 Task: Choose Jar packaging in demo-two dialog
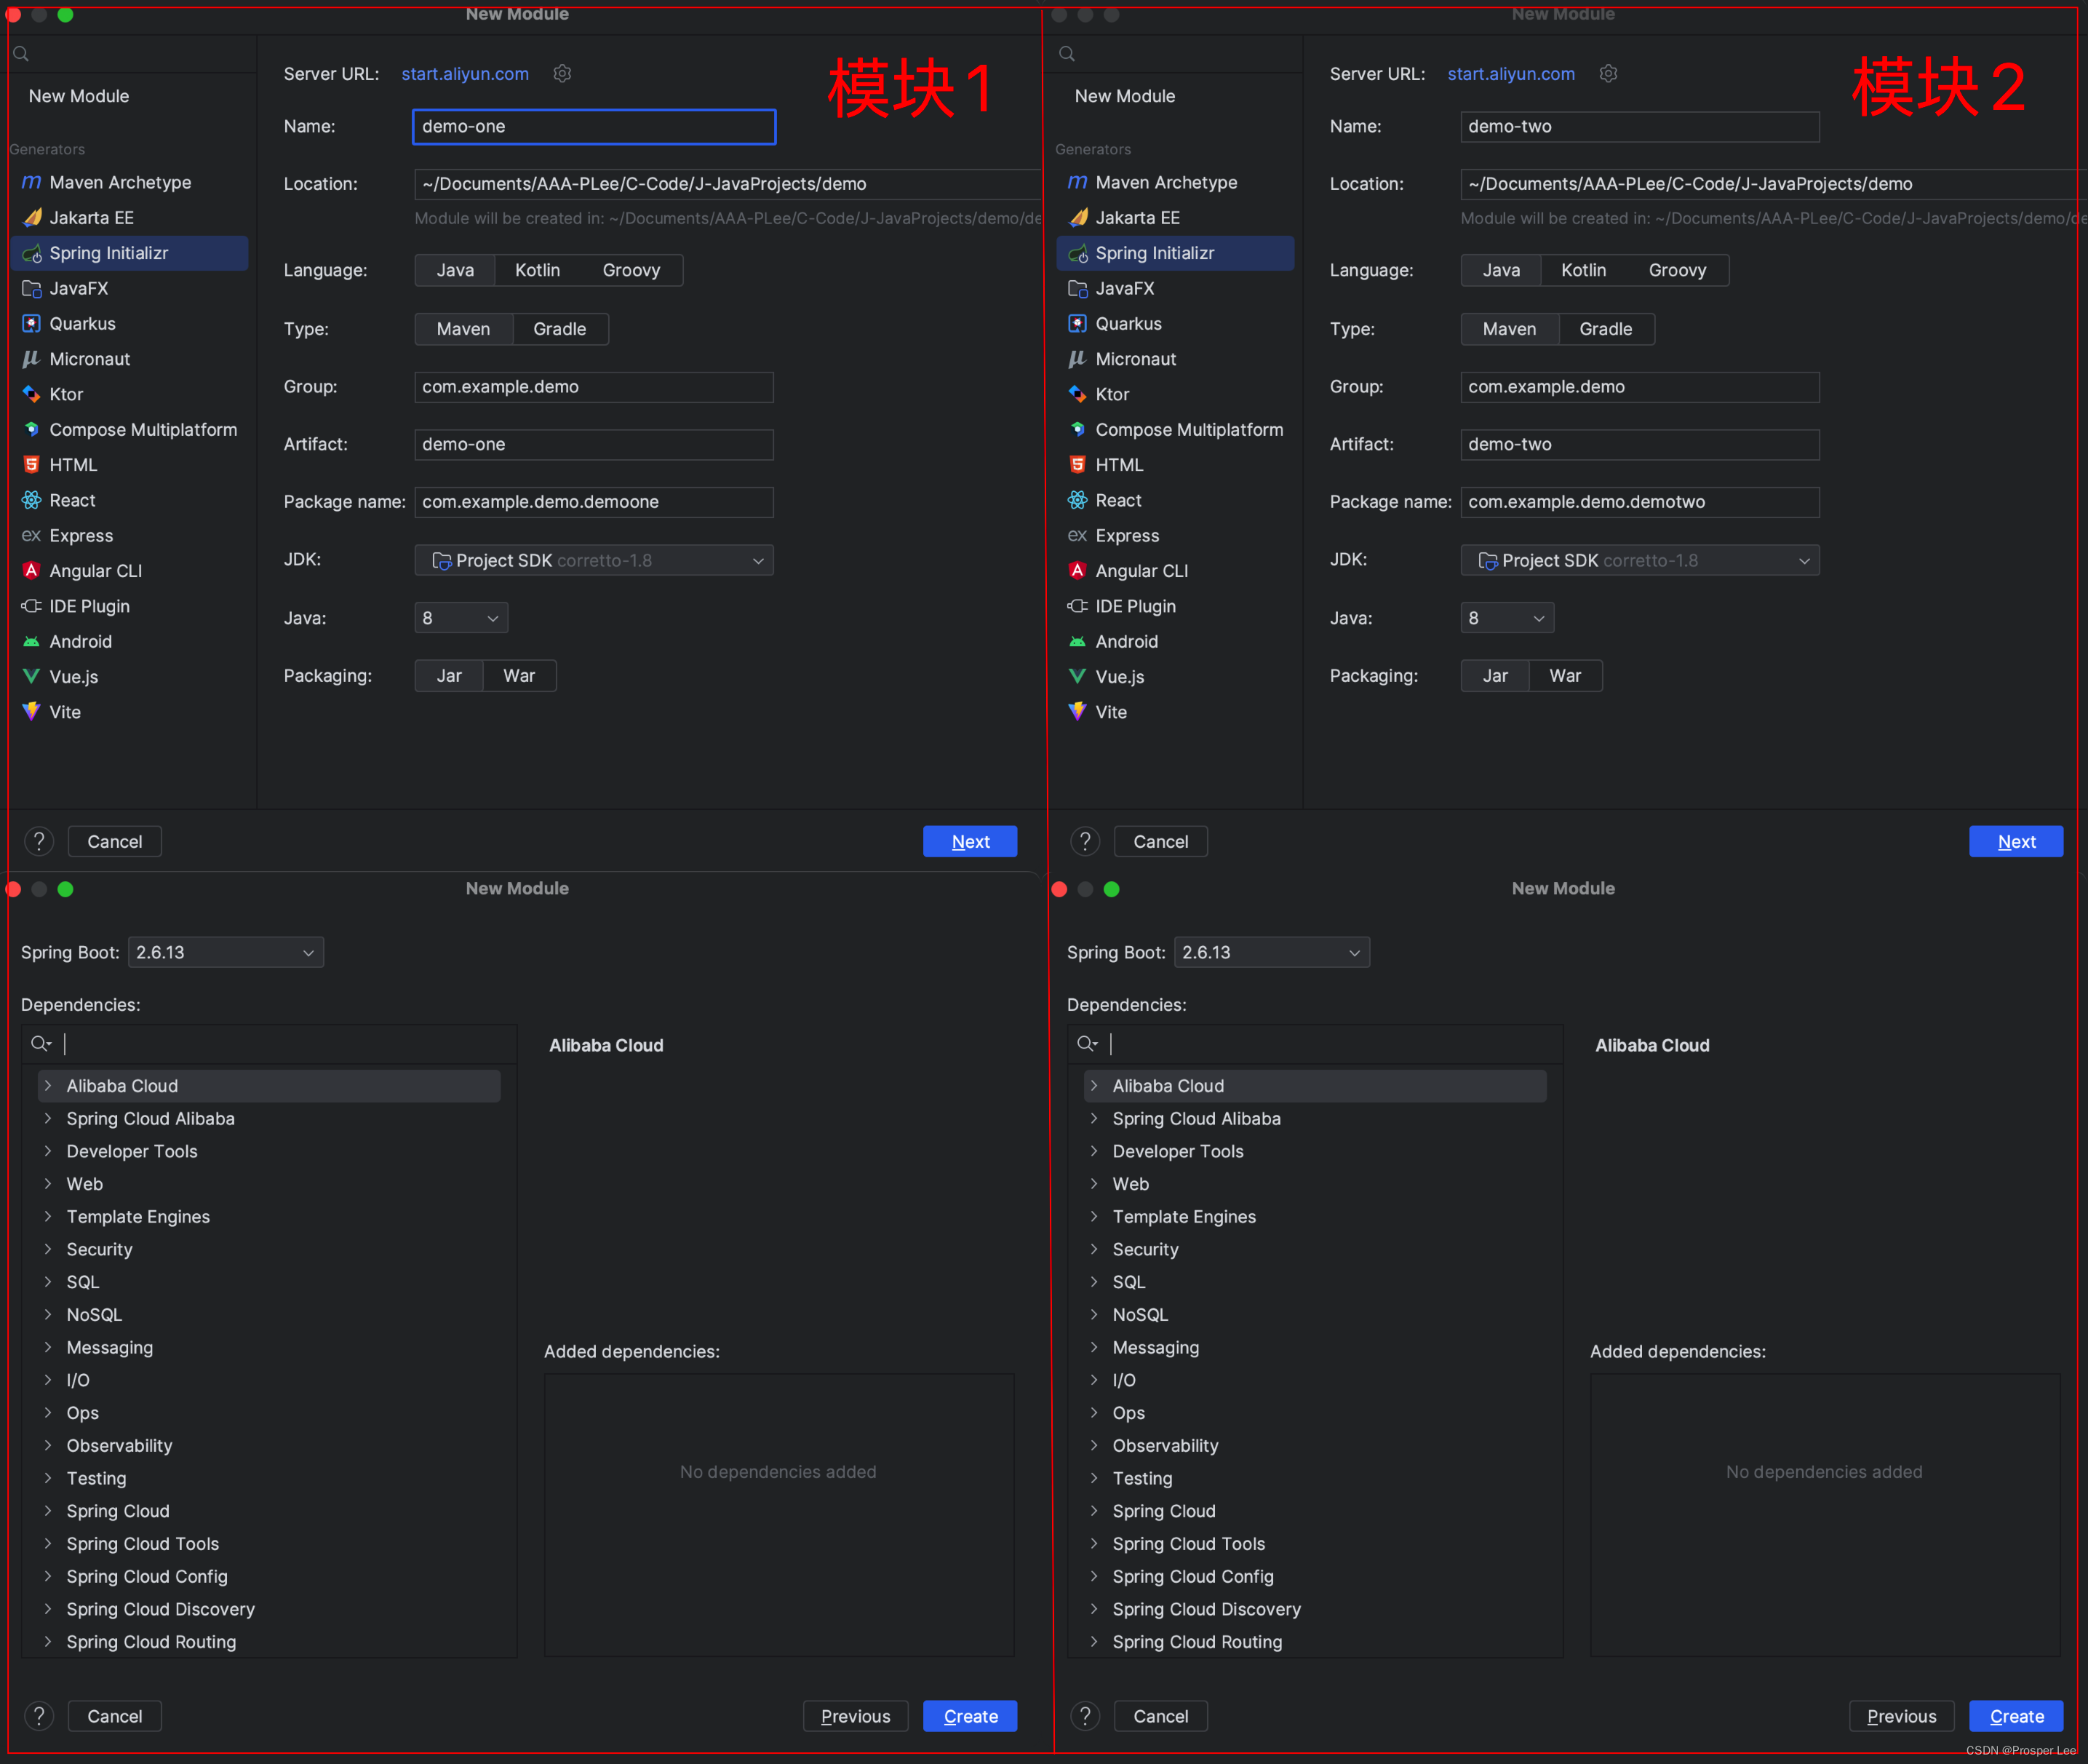[x=1495, y=676]
